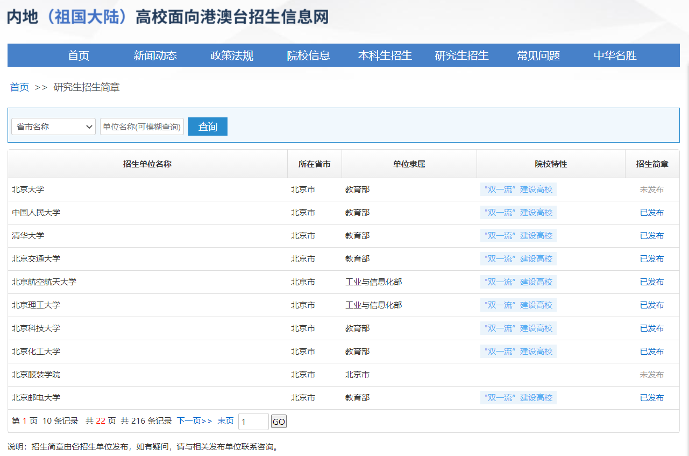The height and width of the screenshot is (456, 689).
Task: Open 已发布 brochure for 北京化工大学
Action: tap(652, 352)
